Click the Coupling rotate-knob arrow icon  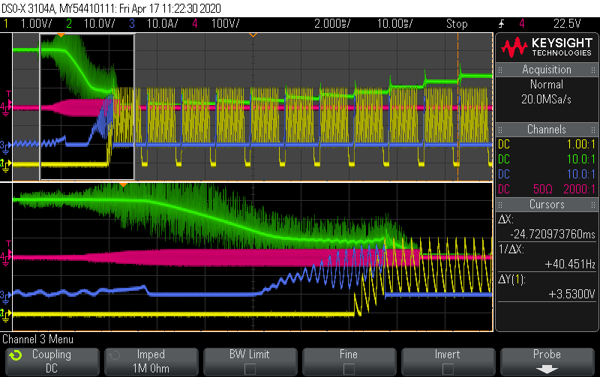pos(16,355)
